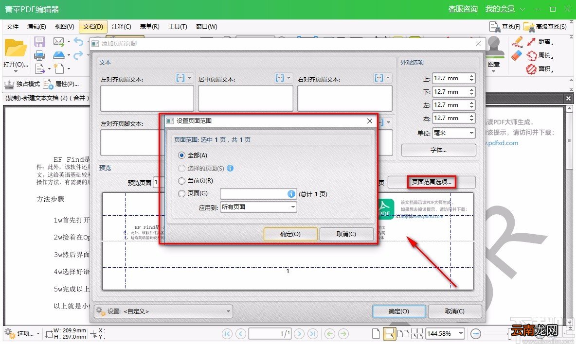Screen dimensions: 576x344
Task: Expand My Membership (我的会员) chevron
Action: coord(522,9)
